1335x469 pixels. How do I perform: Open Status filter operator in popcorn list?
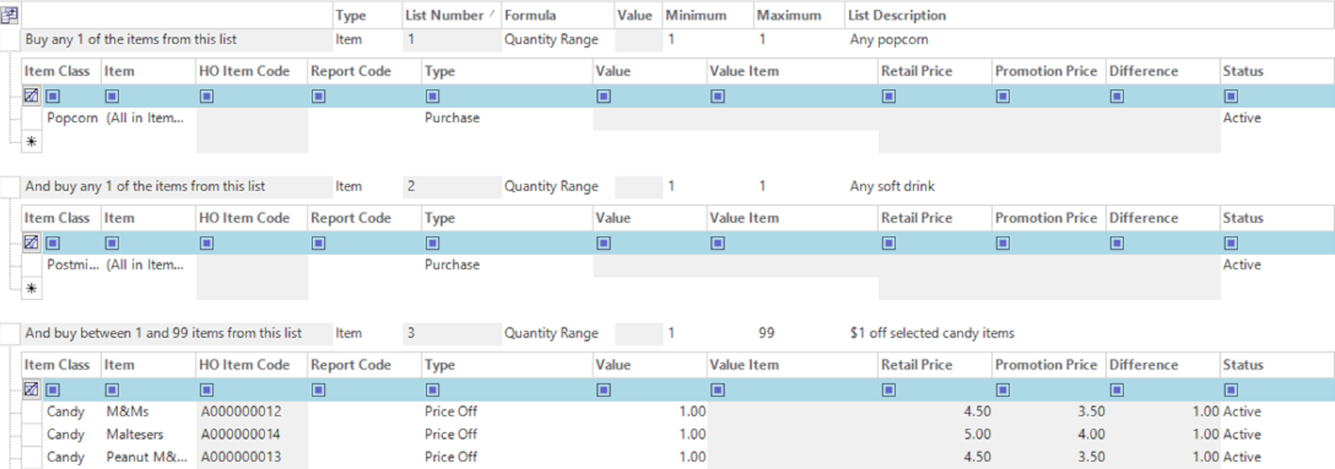point(1231,96)
